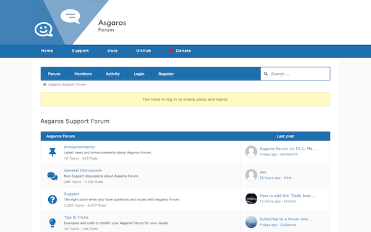Open the Announcements forum link
Screen dimensions: 371x232
pos(79,147)
